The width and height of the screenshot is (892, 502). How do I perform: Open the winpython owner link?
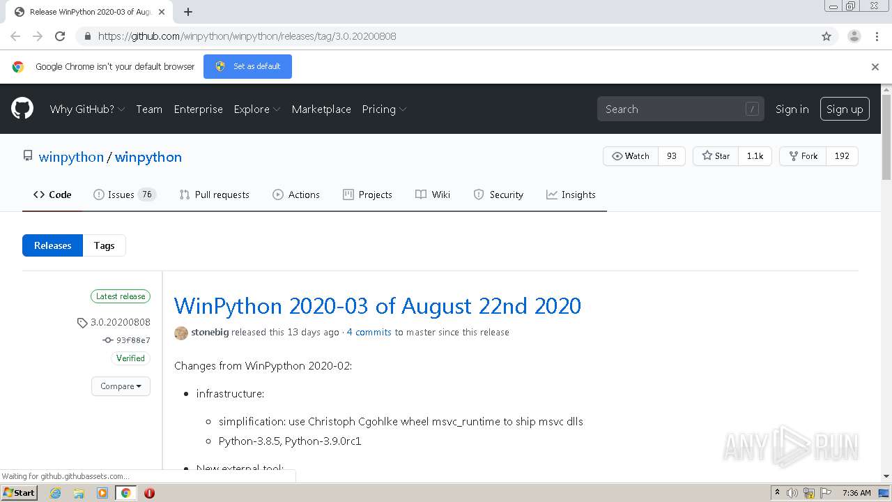[x=71, y=157]
